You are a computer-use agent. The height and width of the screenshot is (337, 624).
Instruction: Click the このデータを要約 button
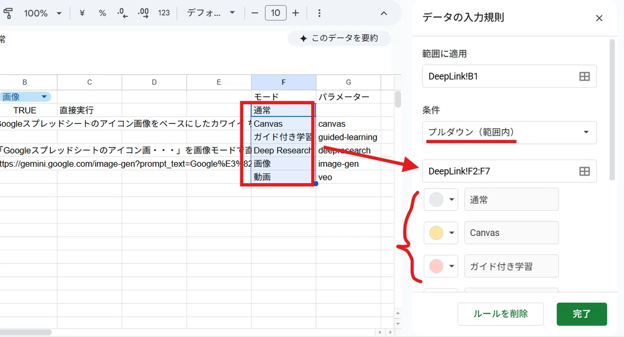tap(339, 38)
